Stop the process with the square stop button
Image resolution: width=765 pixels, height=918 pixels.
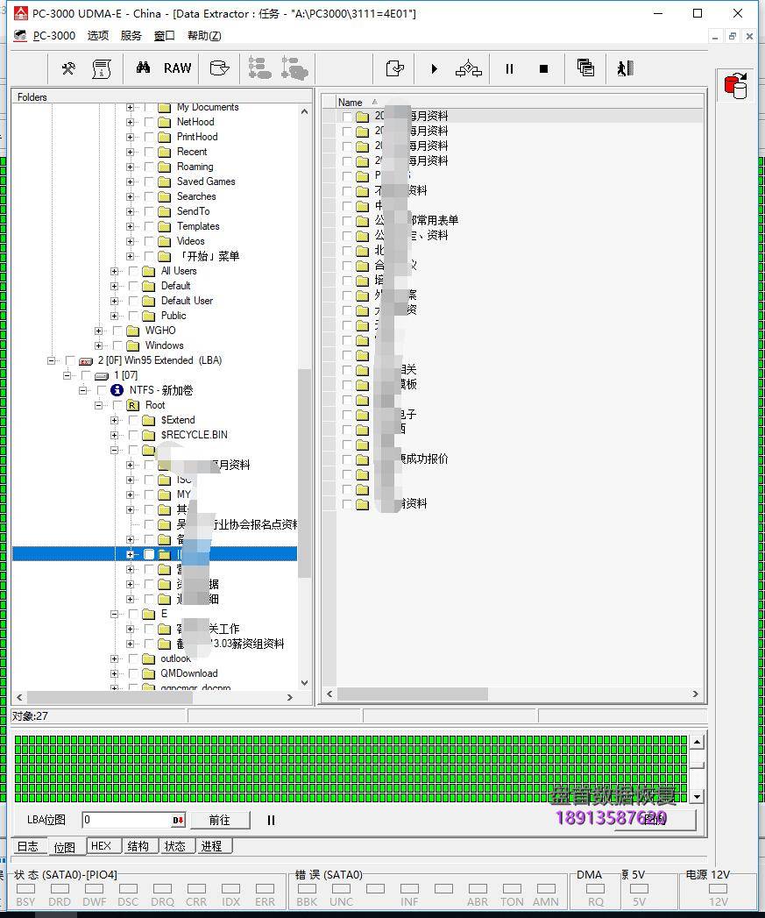544,68
